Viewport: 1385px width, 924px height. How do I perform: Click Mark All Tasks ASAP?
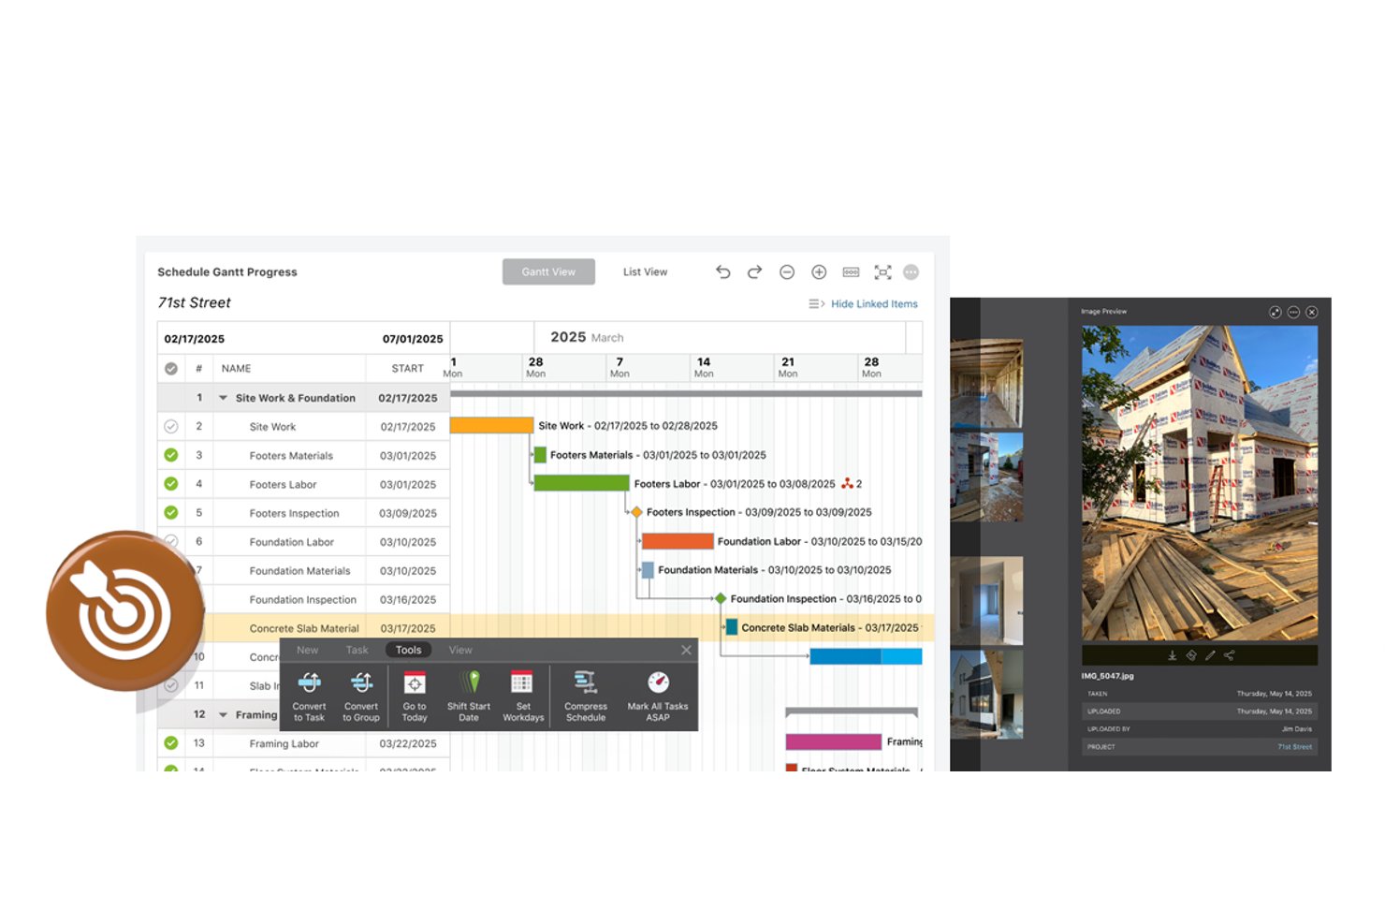658,697
